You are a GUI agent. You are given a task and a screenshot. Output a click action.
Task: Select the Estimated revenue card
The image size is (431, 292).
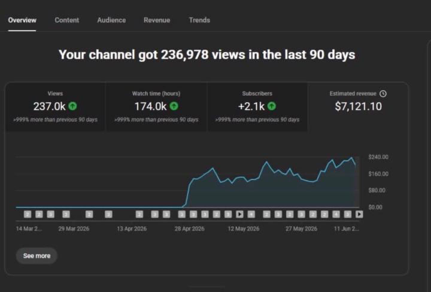358,107
